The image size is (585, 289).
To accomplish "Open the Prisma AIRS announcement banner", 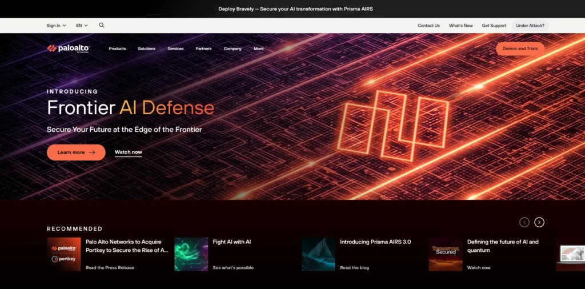I will (295, 9).
